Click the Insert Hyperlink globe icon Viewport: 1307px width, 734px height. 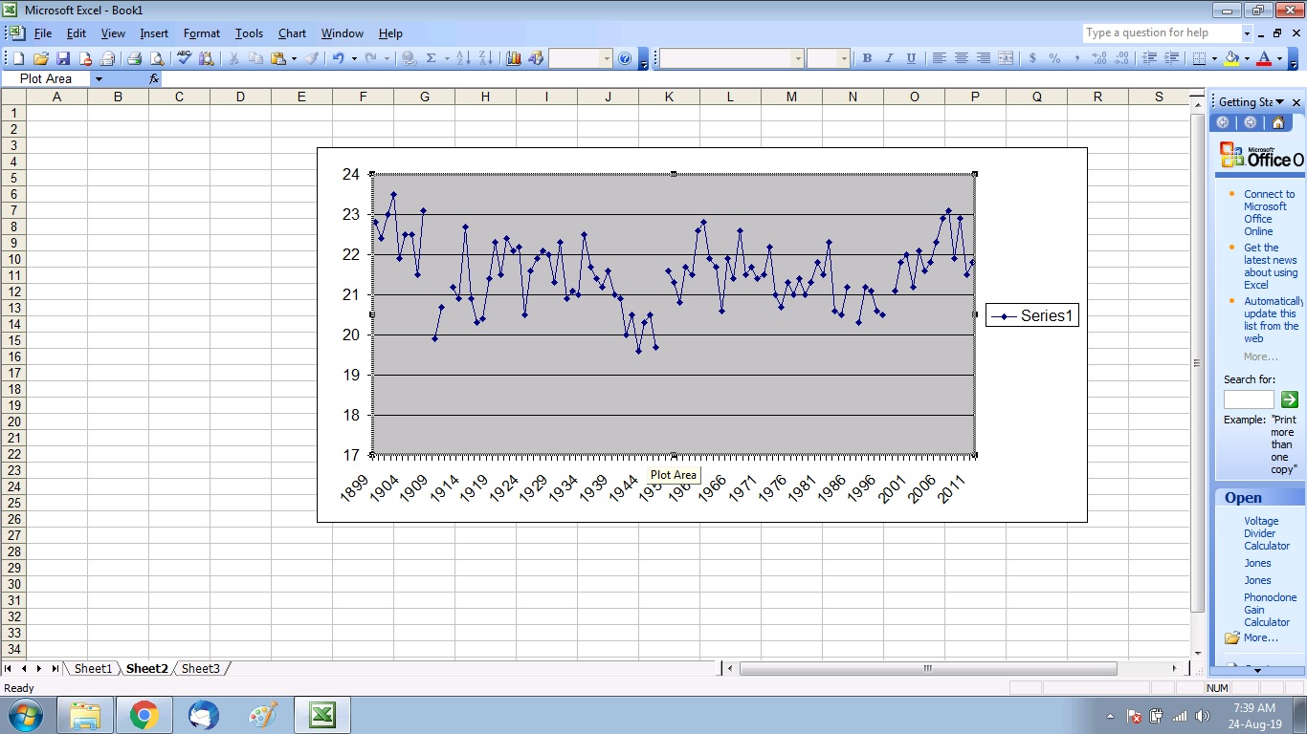point(410,58)
